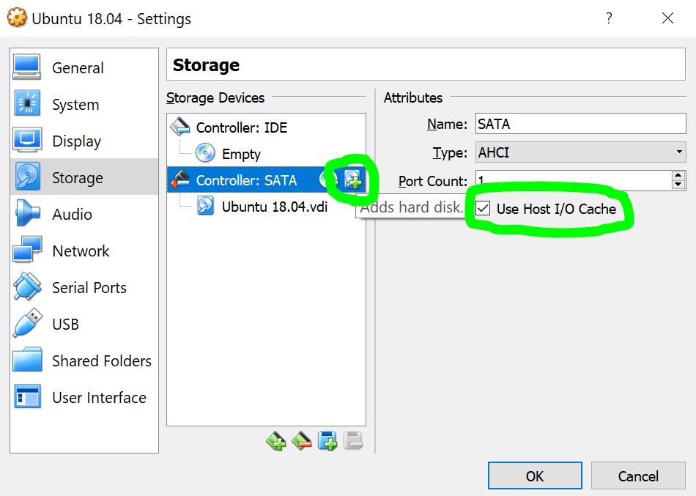Click the add hard disk icon on SATA controller

354,179
